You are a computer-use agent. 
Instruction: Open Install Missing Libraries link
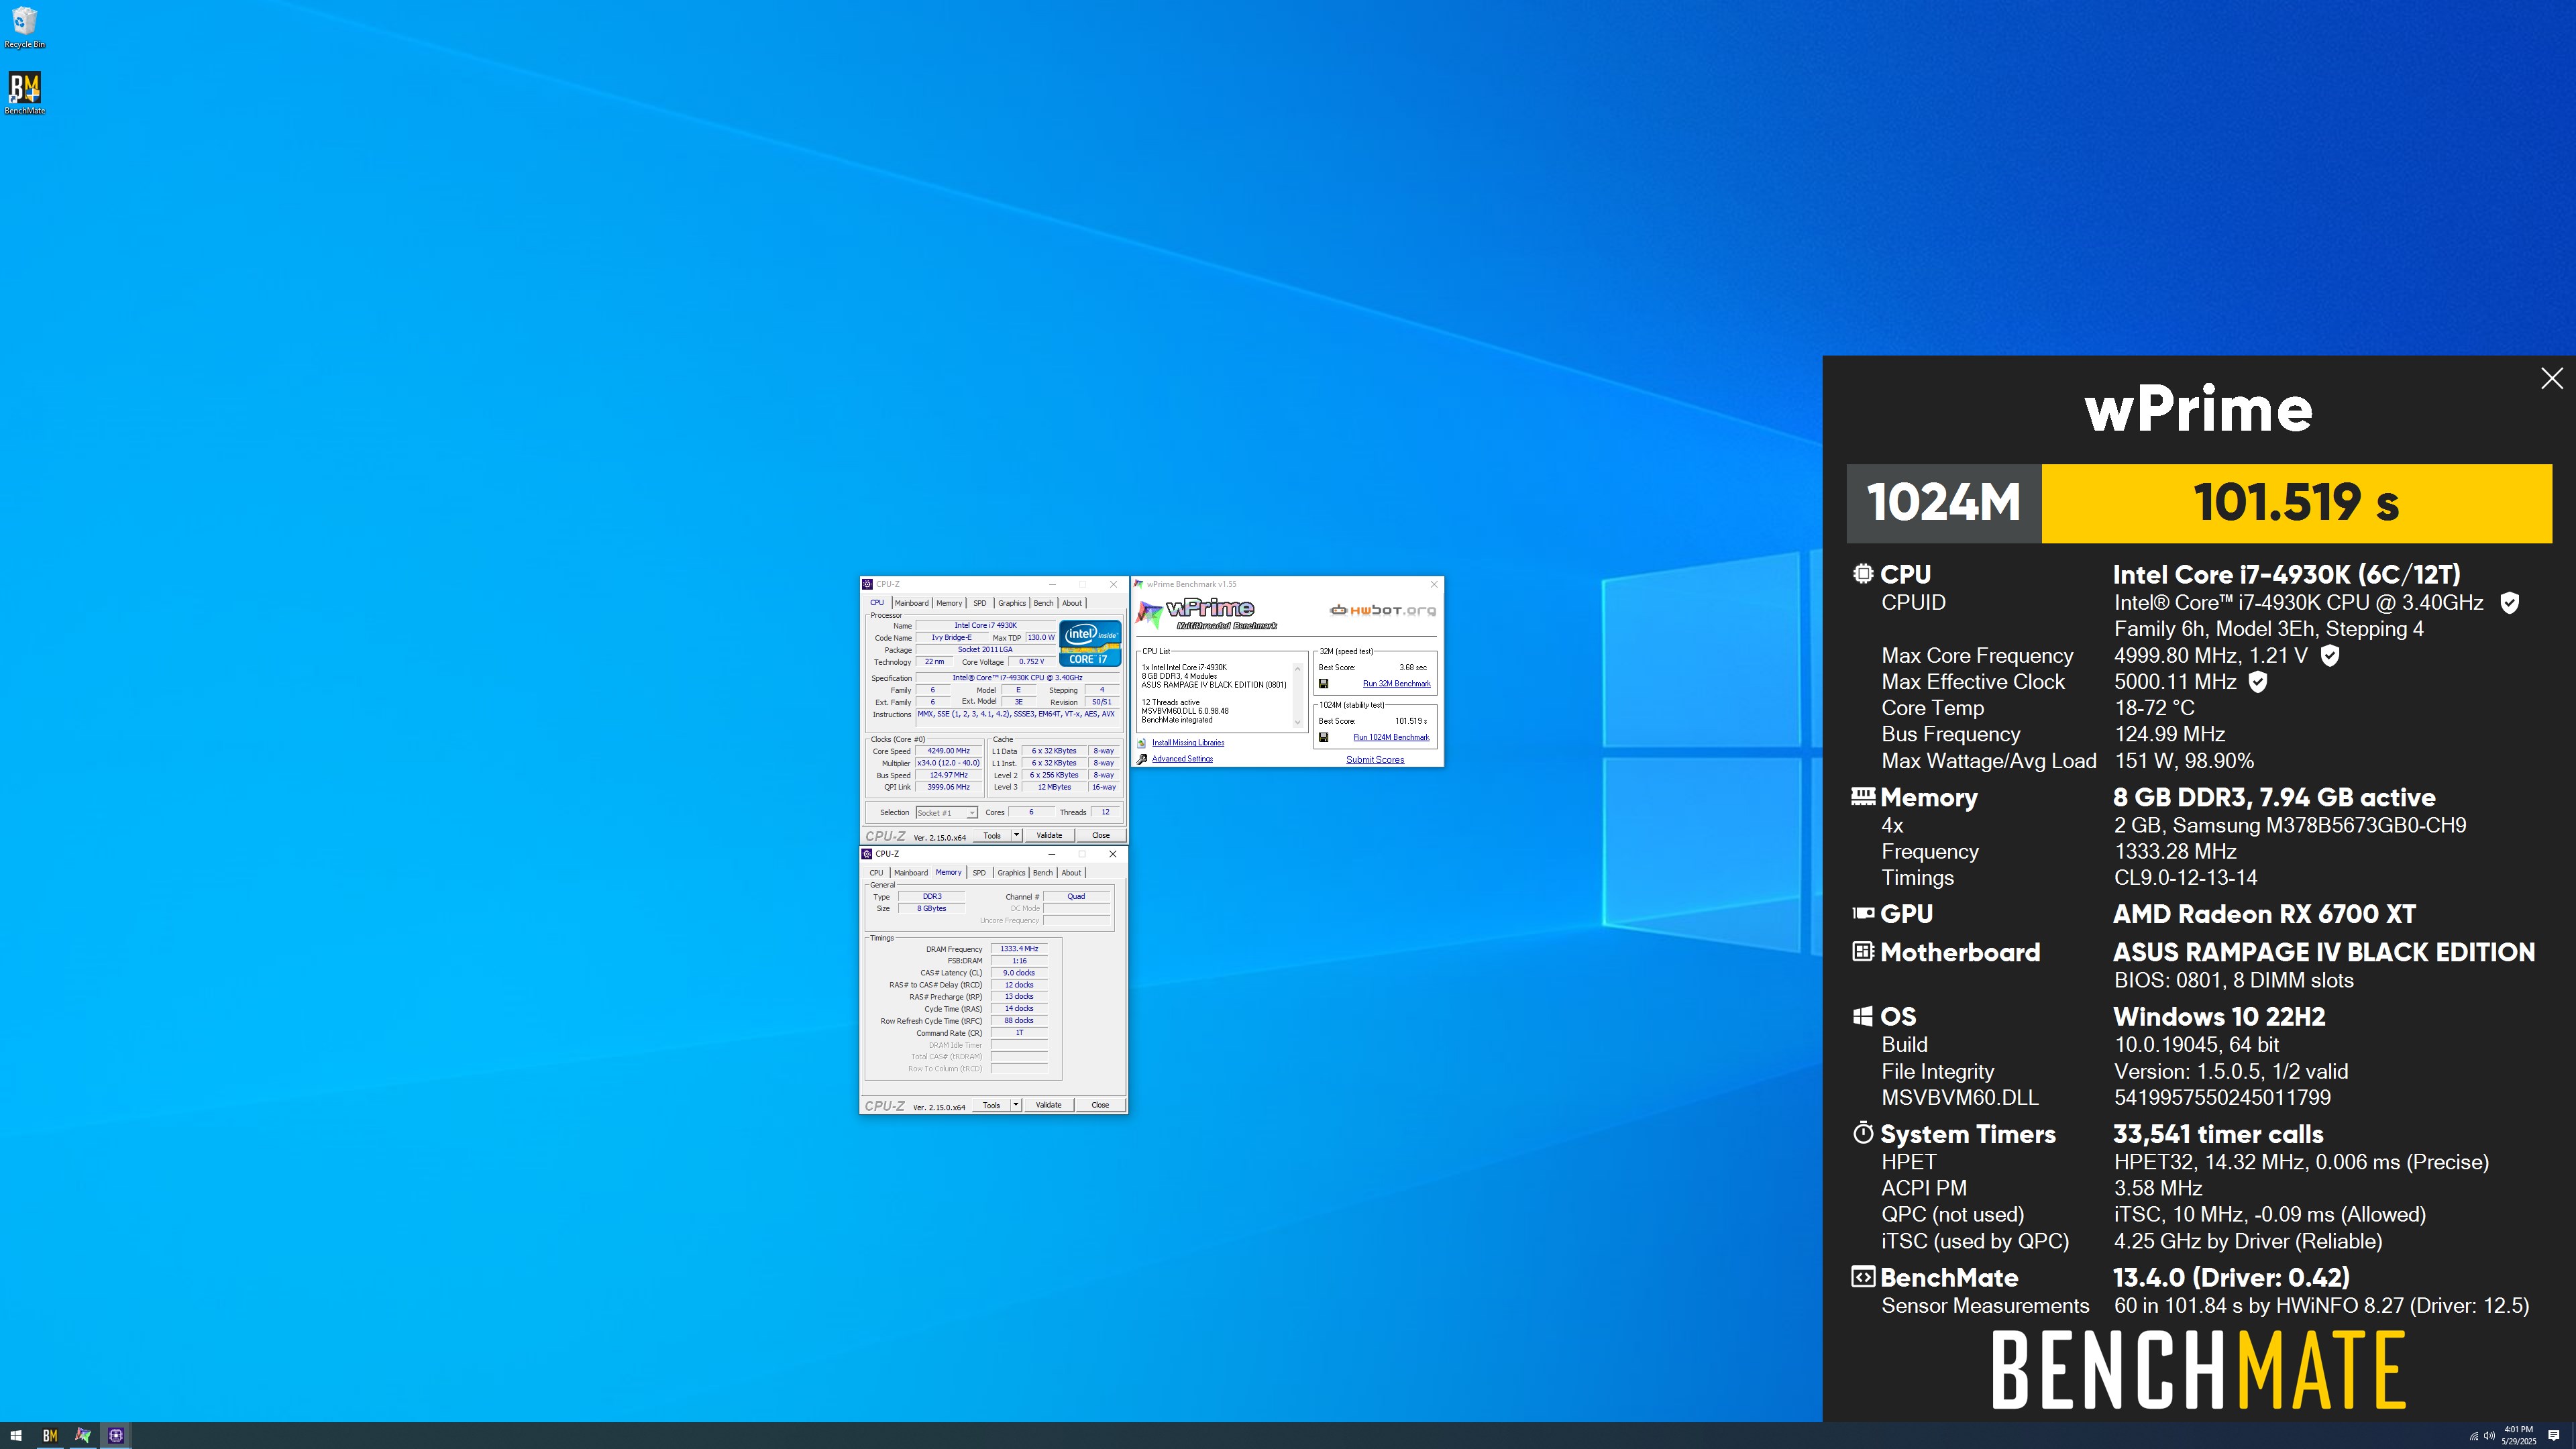[1188, 743]
